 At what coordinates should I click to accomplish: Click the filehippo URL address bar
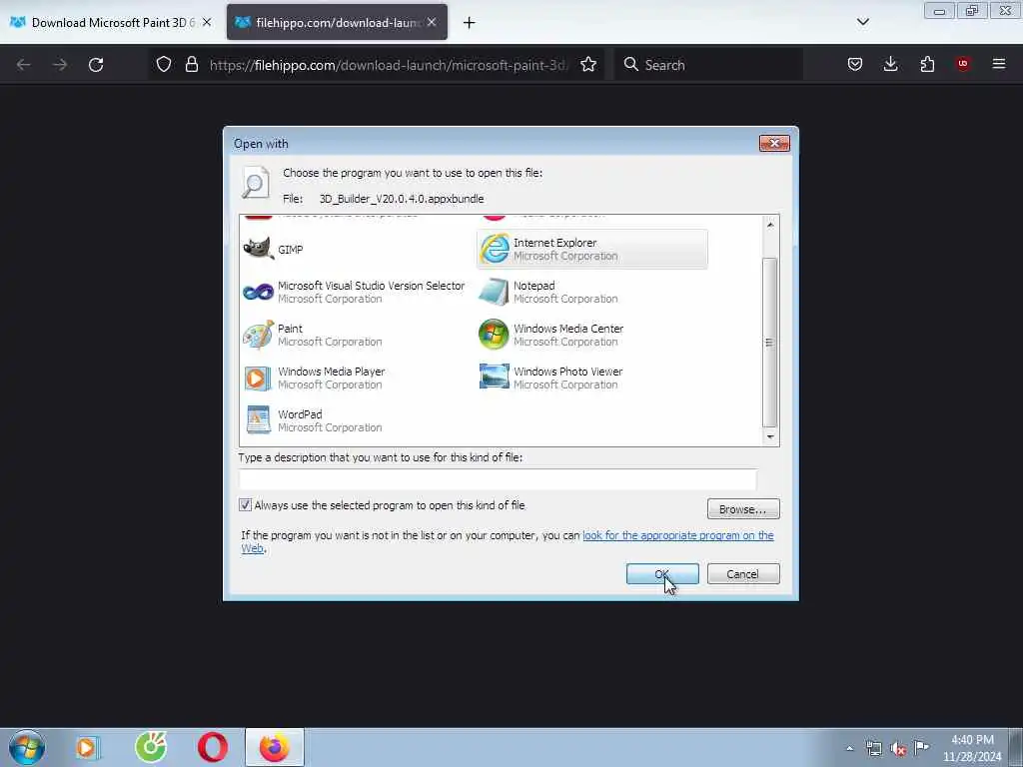[389, 65]
